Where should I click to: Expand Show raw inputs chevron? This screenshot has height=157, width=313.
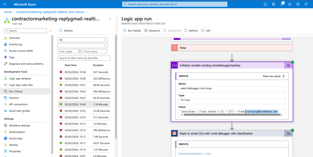click(284, 76)
